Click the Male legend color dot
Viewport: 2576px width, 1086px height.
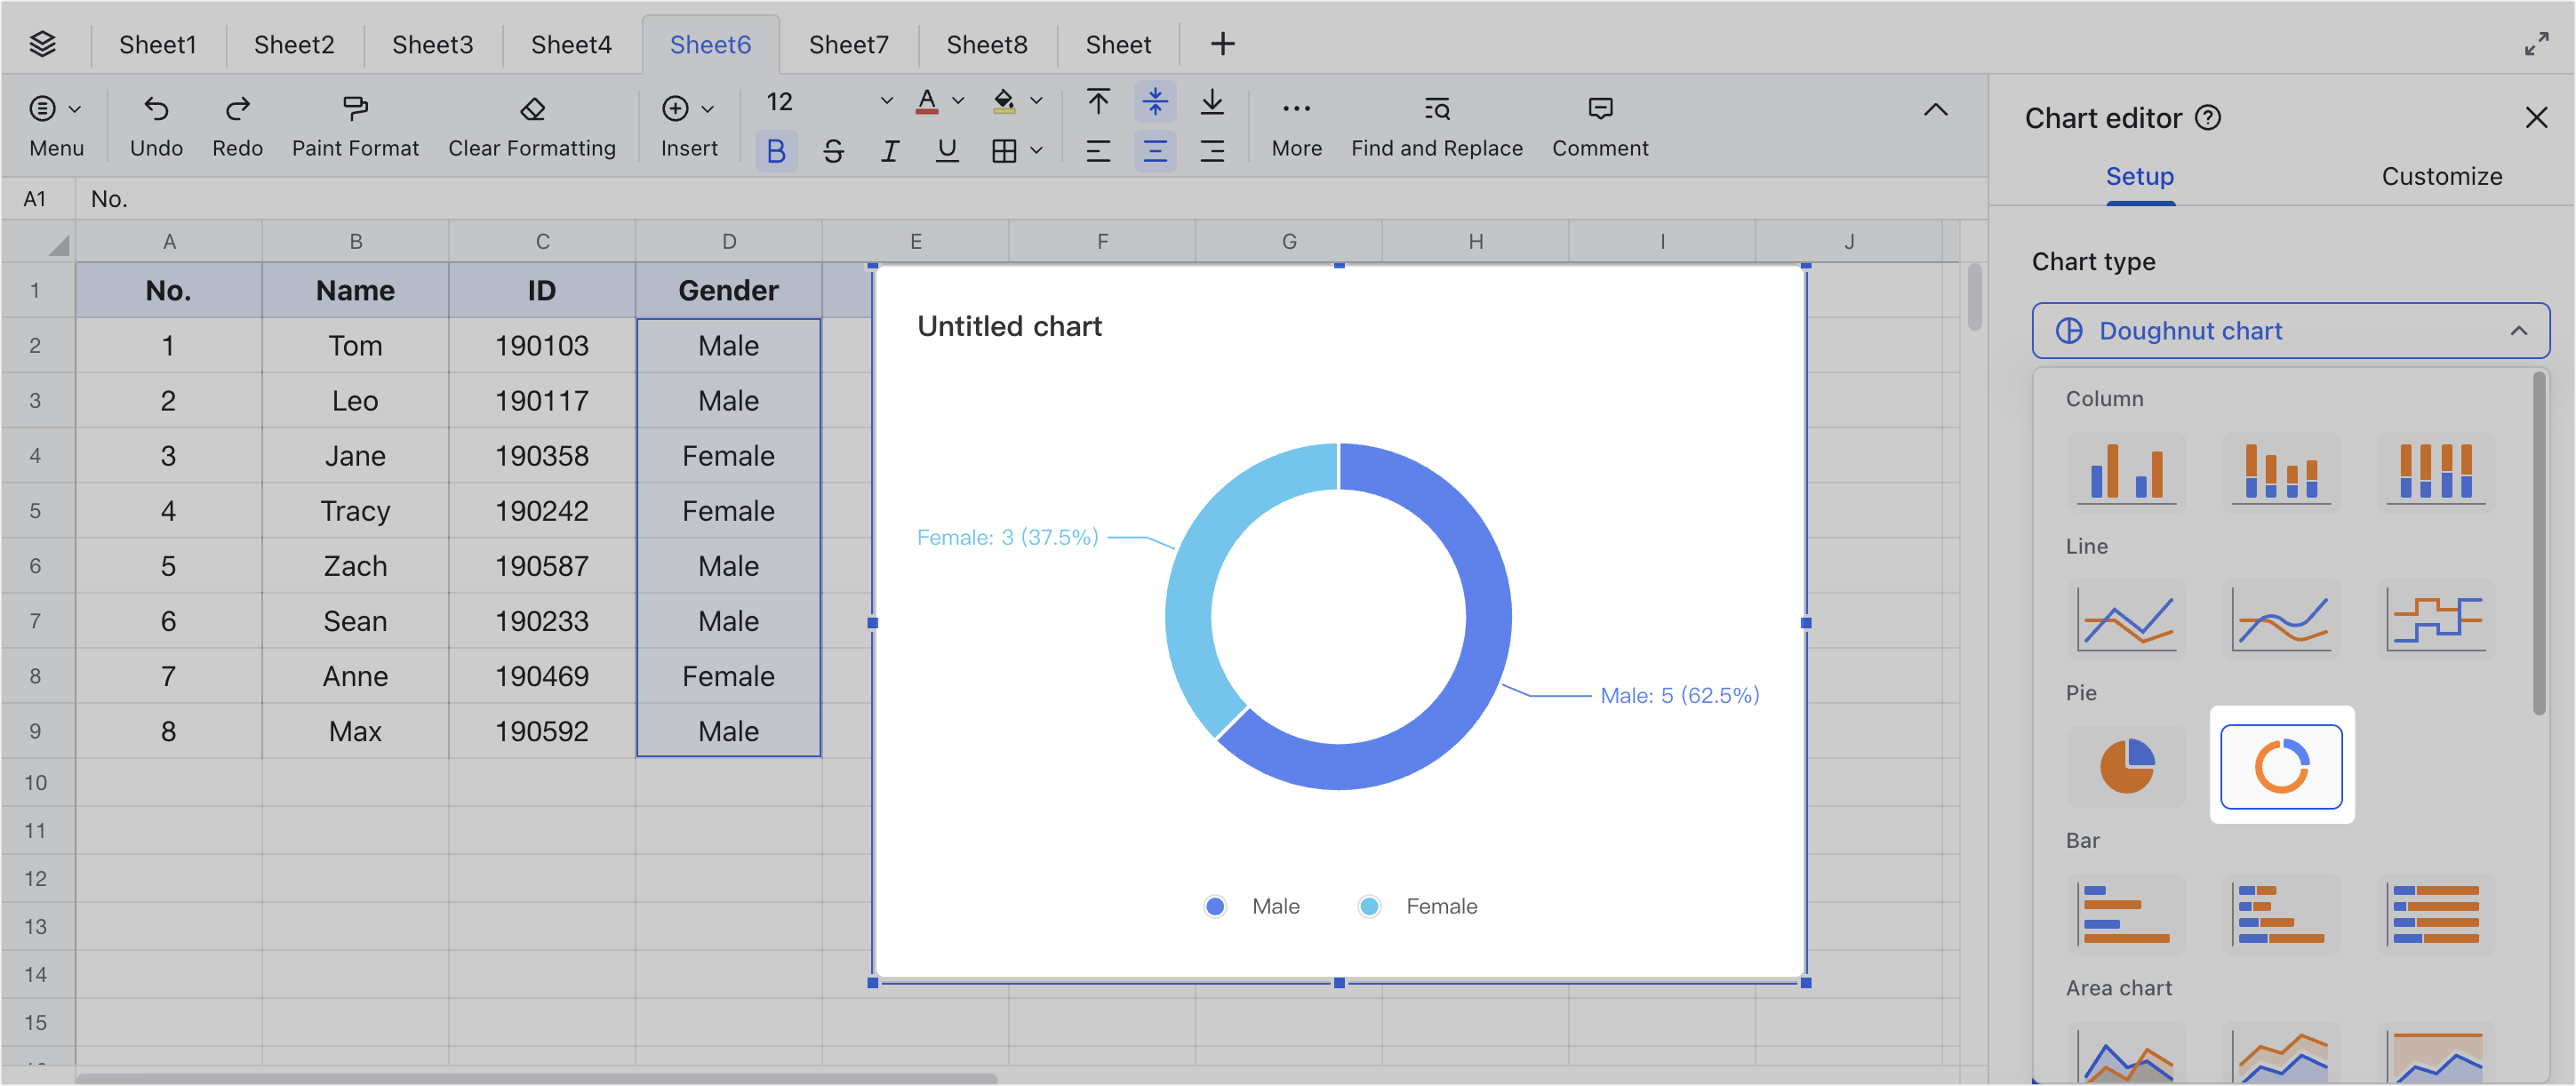coord(1214,906)
